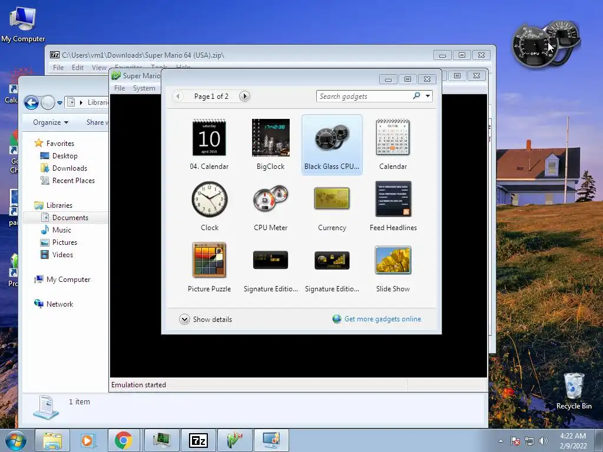The image size is (603, 452).
Task: Open Videos library
Action: click(x=62, y=254)
